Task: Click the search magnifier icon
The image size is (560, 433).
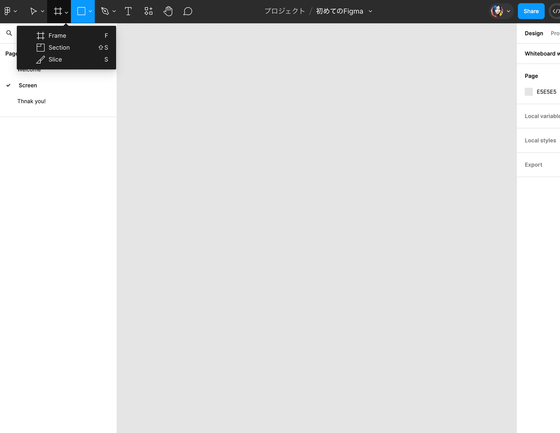Action: (9, 33)
